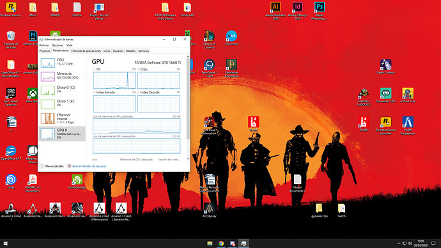Show hidden system tray icons

click(399, 244)
